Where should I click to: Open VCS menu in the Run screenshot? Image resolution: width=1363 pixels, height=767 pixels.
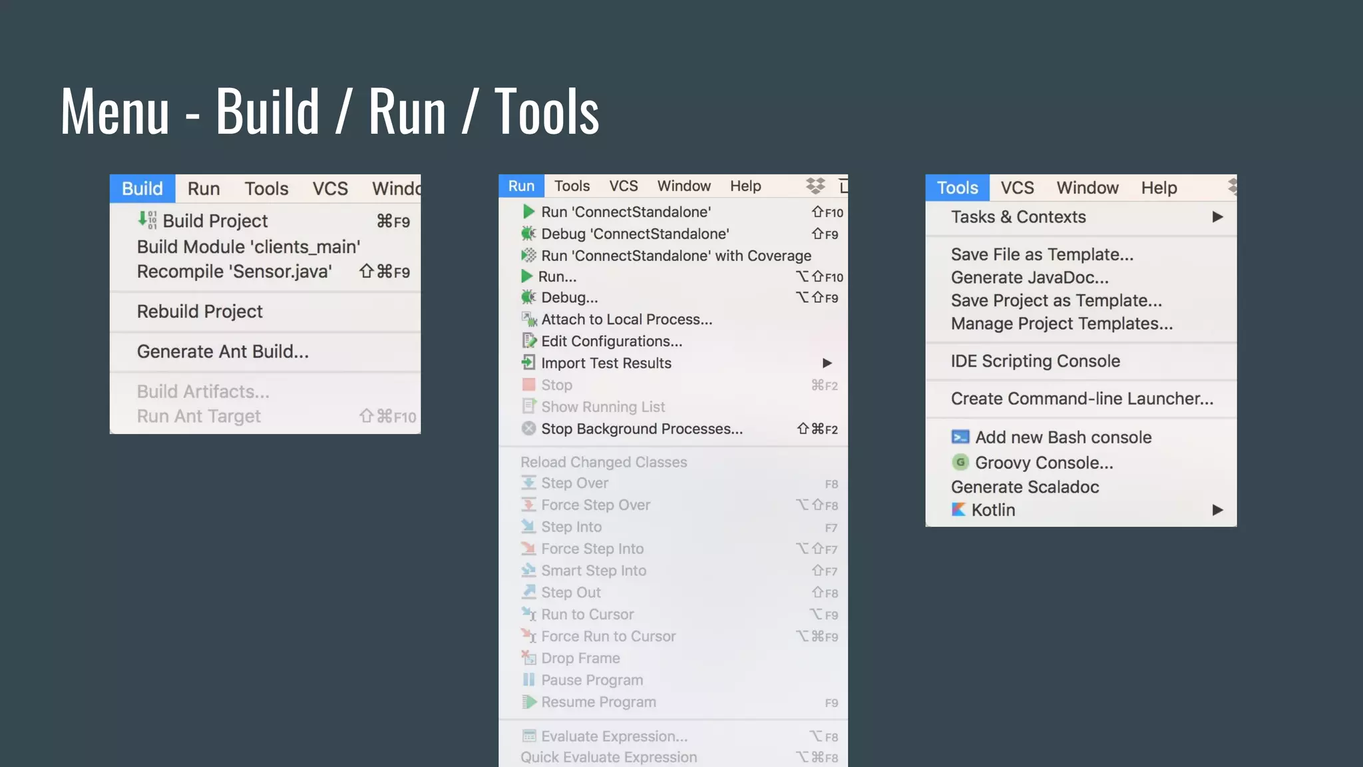pos(624,186)
